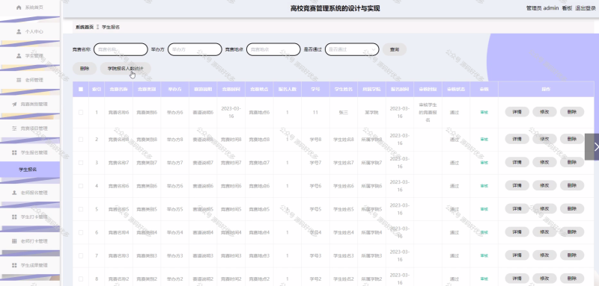The width and height of the screenshot is (599, 286).
Task: Click the right arrow on the screen edge
Action: coord(592,146)
